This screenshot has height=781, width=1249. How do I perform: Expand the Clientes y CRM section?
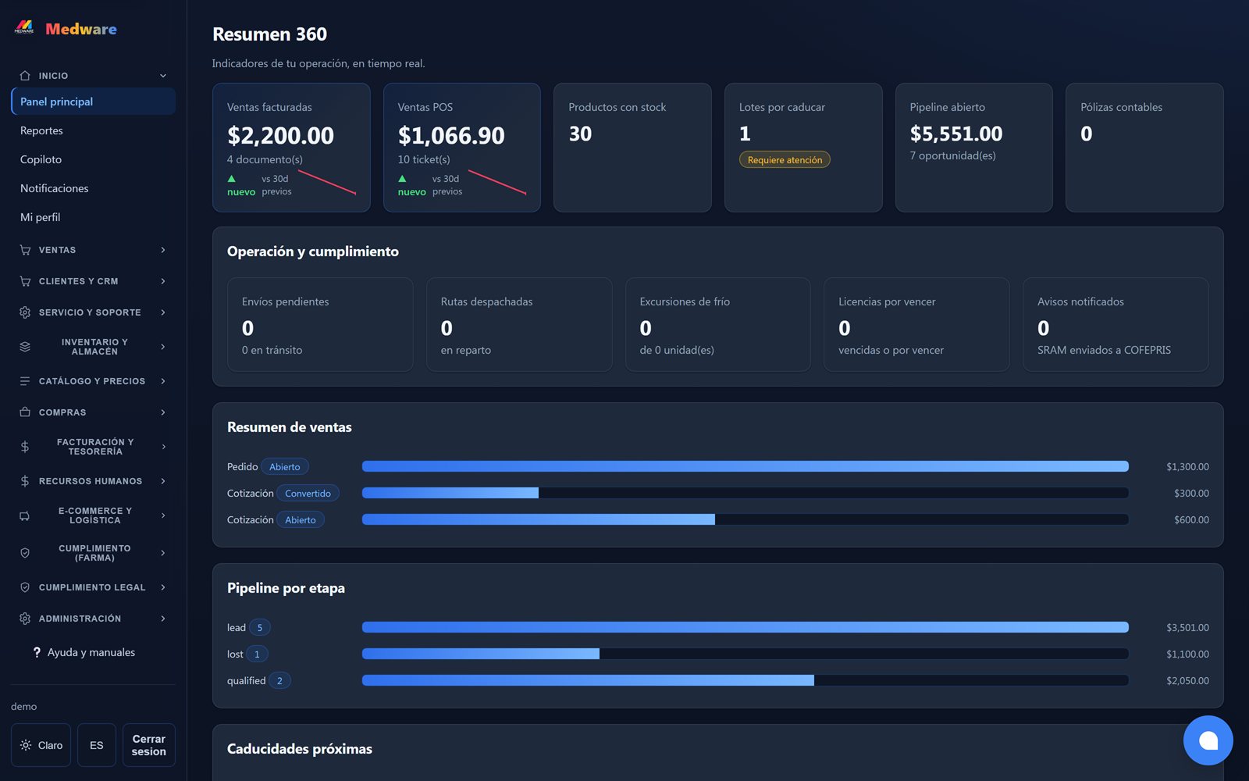pyautogui.click(x=93, y=281)
